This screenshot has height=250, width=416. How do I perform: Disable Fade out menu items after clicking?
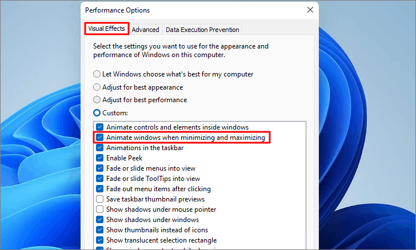pos(100,189)
